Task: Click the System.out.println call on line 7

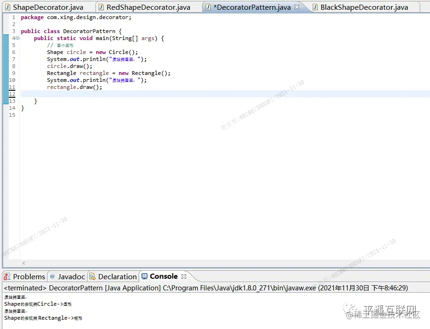Action: tap(97, 59)
